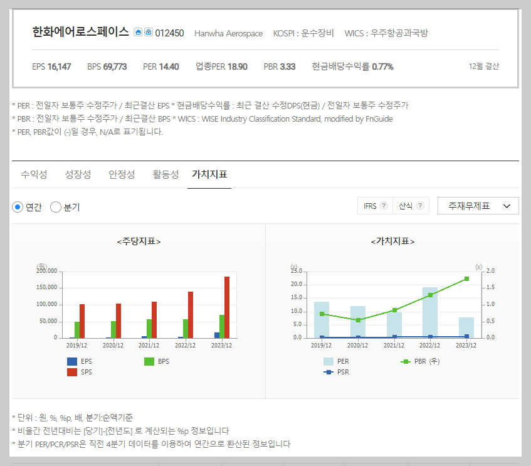
Task: Toggle BPS green legend swatch
Action: click(x=149, y=361)
